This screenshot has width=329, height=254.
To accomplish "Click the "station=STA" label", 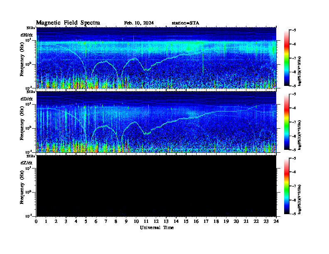I will [x=186, y=23].
